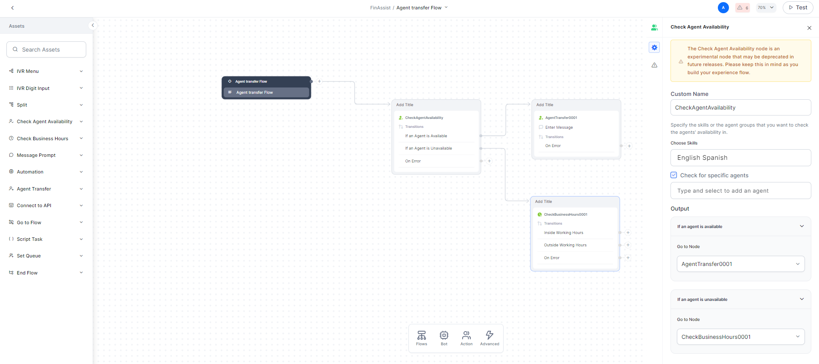Click the green agent icon in side strip

coord(654,28)
